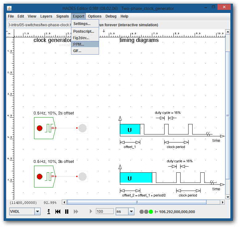Click the 'clock generator' heading
239x227 pixels.
tap(52, 40)
